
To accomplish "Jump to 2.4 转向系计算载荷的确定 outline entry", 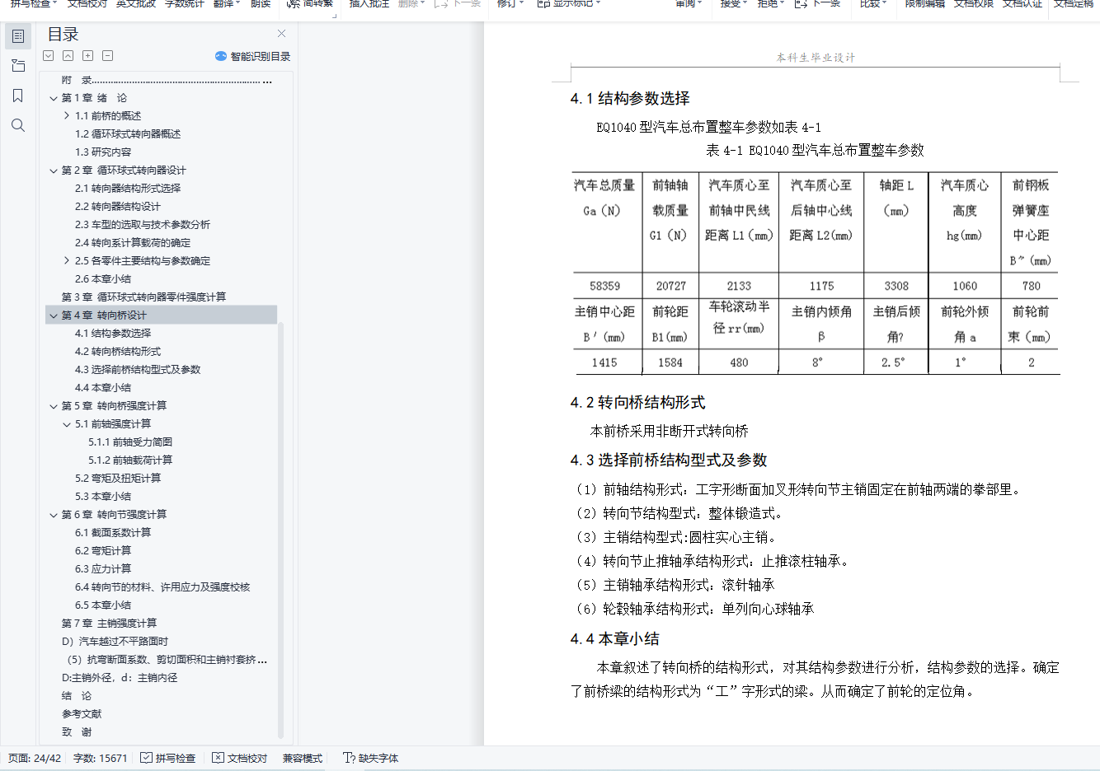I will click(x=133, y=243).
